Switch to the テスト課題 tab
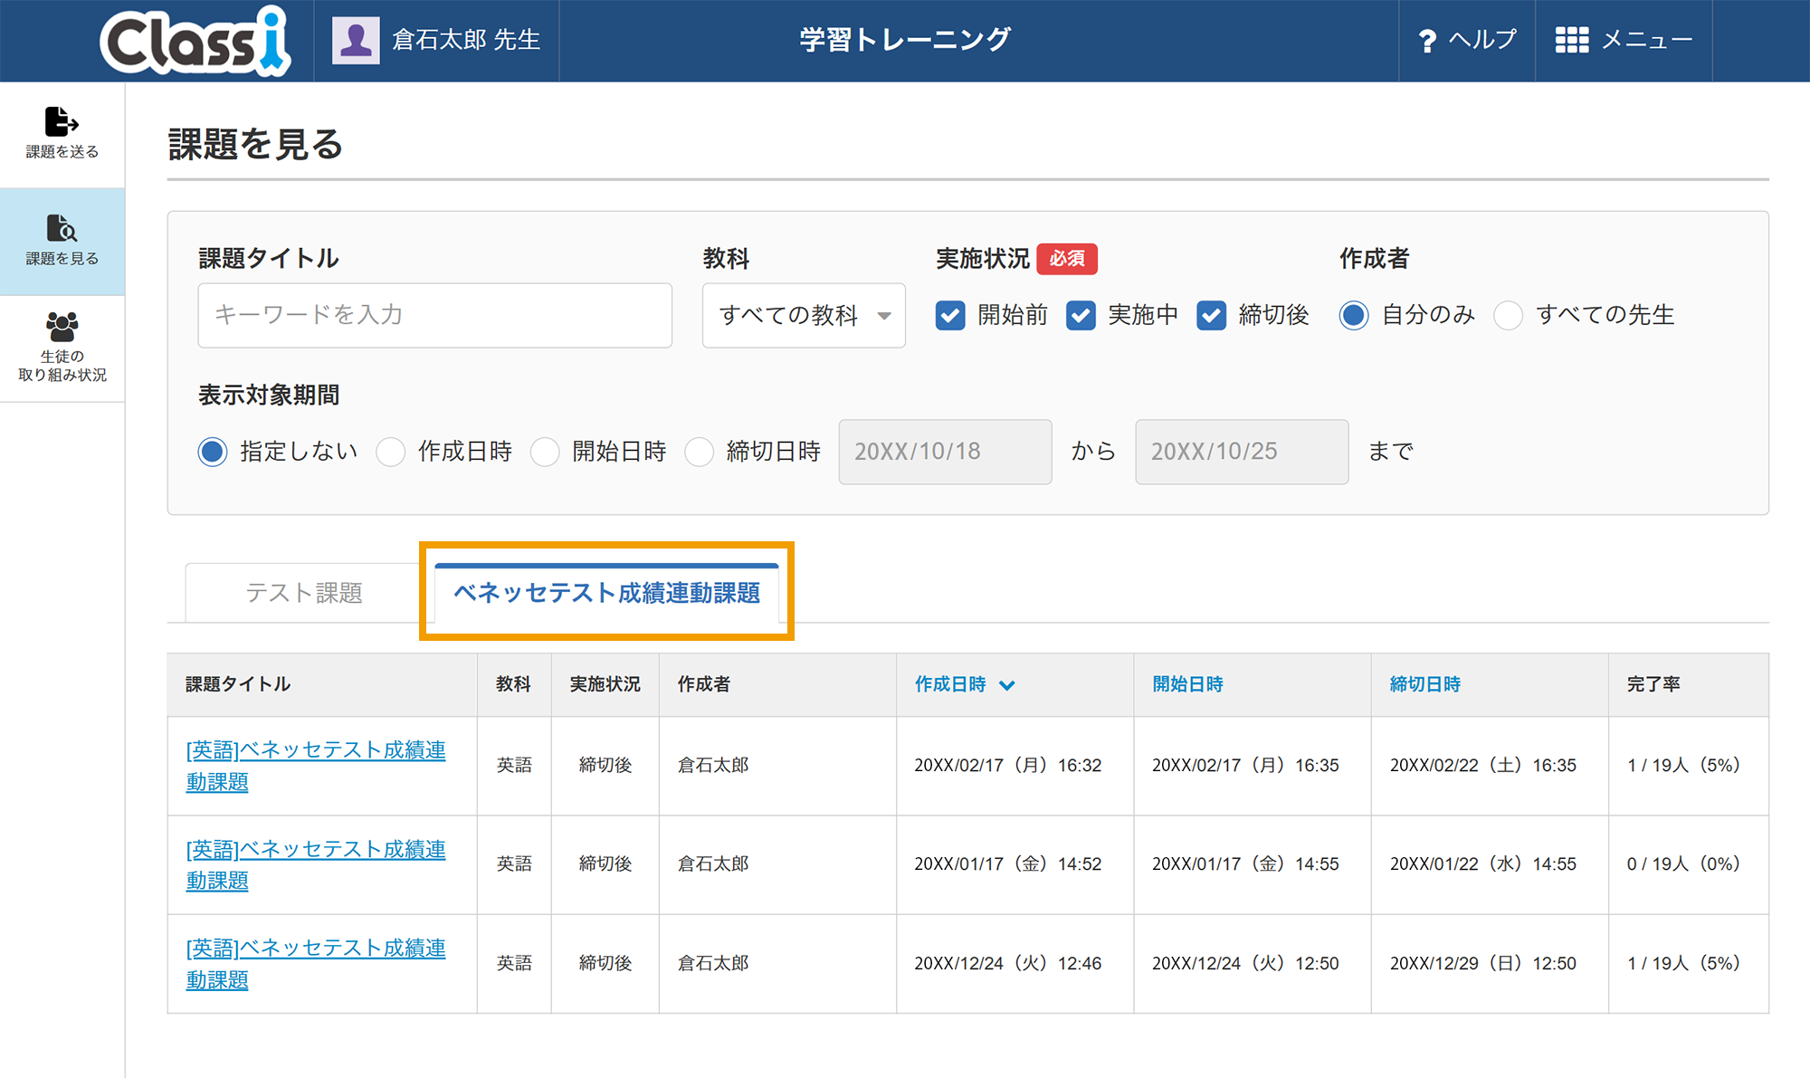Viewport: 1810px width, 1078px height. coord(304,593)
